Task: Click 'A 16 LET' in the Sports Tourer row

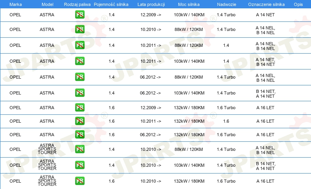Action: (265, 181)
